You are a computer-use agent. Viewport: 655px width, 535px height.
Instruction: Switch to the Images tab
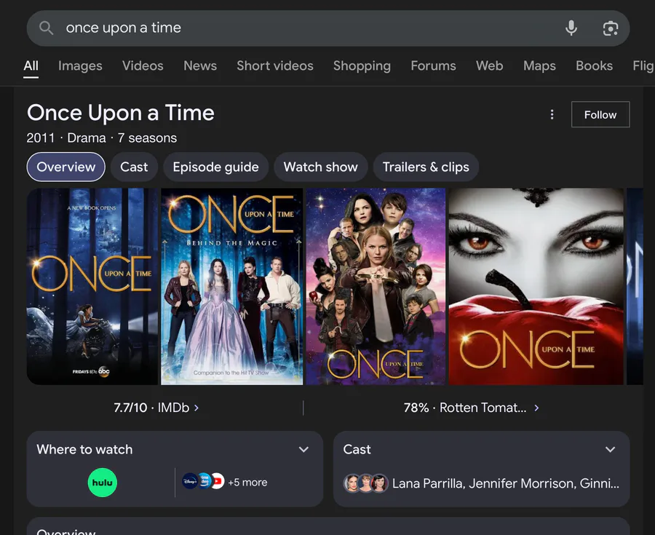tap(80, 66)
